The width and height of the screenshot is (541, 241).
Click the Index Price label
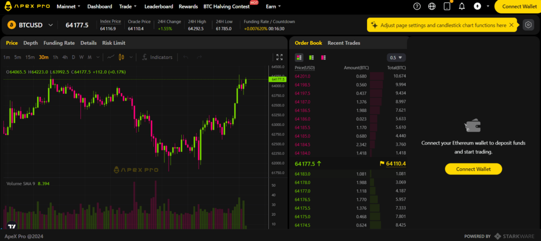tap(110, 21)
